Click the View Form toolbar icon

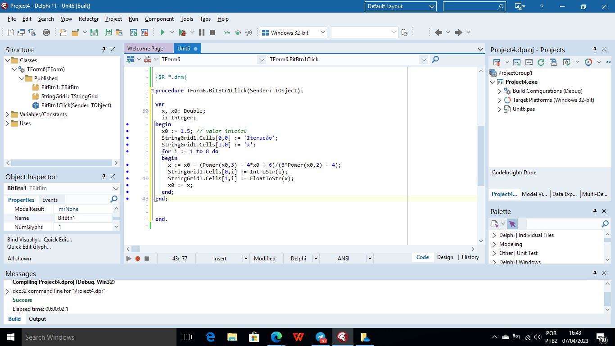[x=21, y=32]
